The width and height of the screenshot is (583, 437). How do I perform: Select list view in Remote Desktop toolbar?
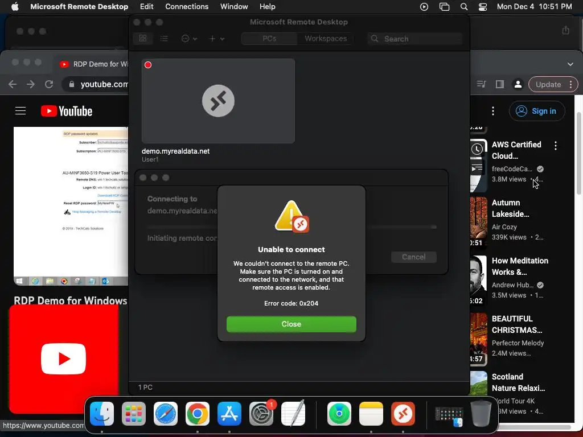pos(164,38)
